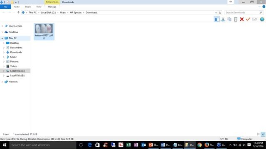
Task: Open the Manage tab under Picture Tools
Action: point(52,7)
